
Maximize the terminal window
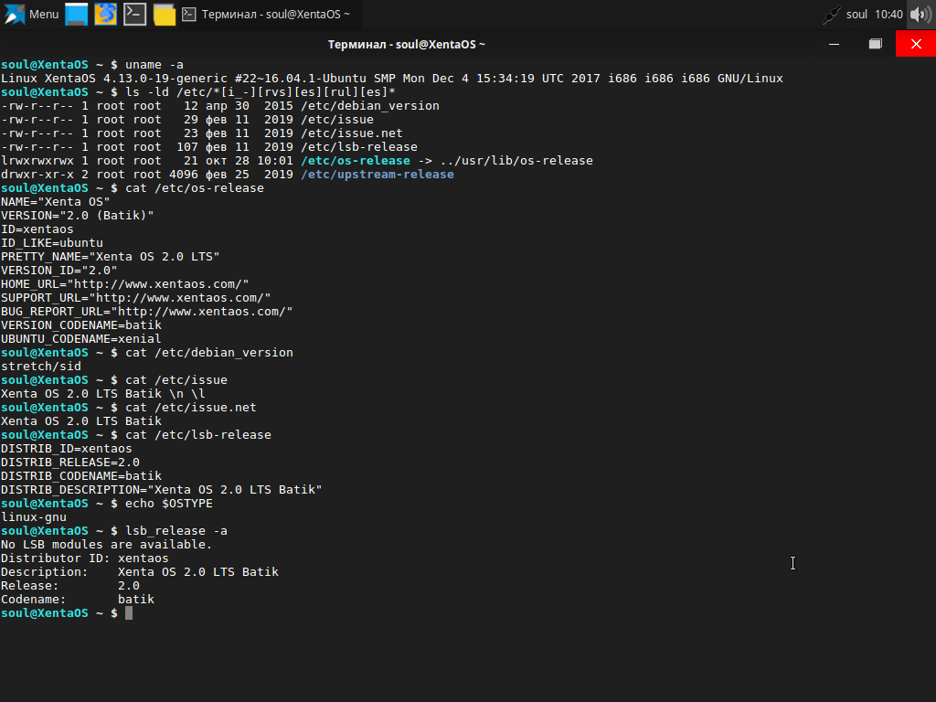pyautogui.click(x=875, y=44)
